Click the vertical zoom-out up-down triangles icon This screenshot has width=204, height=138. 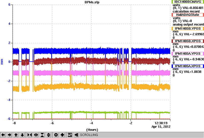(x=49, y=135)
